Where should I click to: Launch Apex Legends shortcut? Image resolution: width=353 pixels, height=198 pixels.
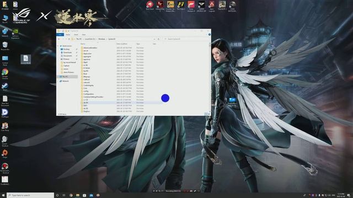212,6
